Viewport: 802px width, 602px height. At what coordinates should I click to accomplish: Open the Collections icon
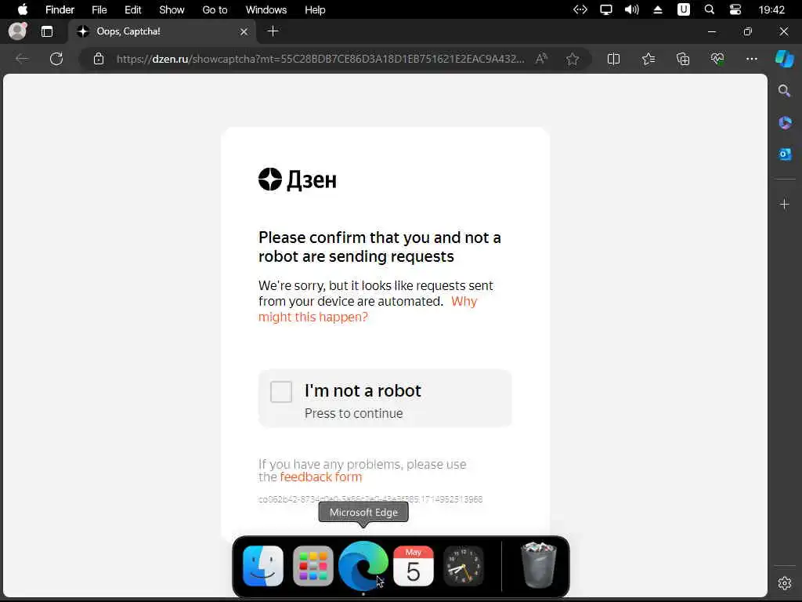click(683, 59)
